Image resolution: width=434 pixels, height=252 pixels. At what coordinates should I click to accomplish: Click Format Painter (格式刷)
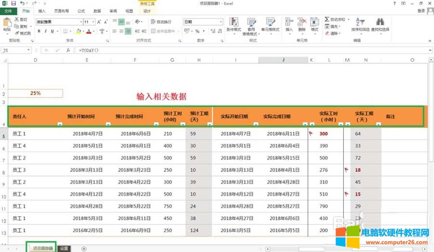[17, 33]
